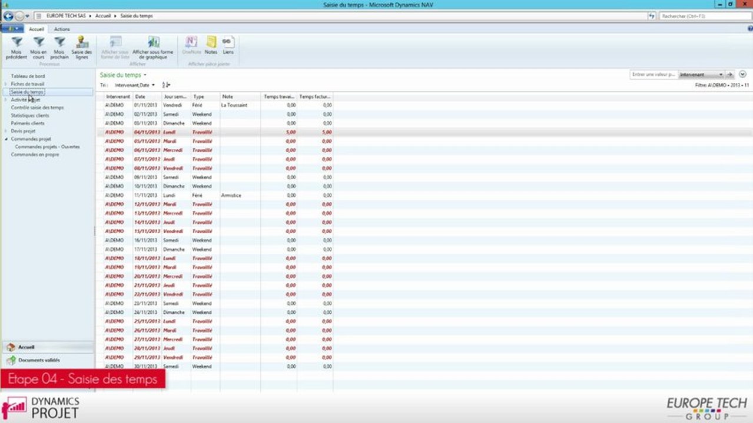Click the refresh icon in address bar
The width and height of the screenshot is (753, 423).
coord(652,16)
